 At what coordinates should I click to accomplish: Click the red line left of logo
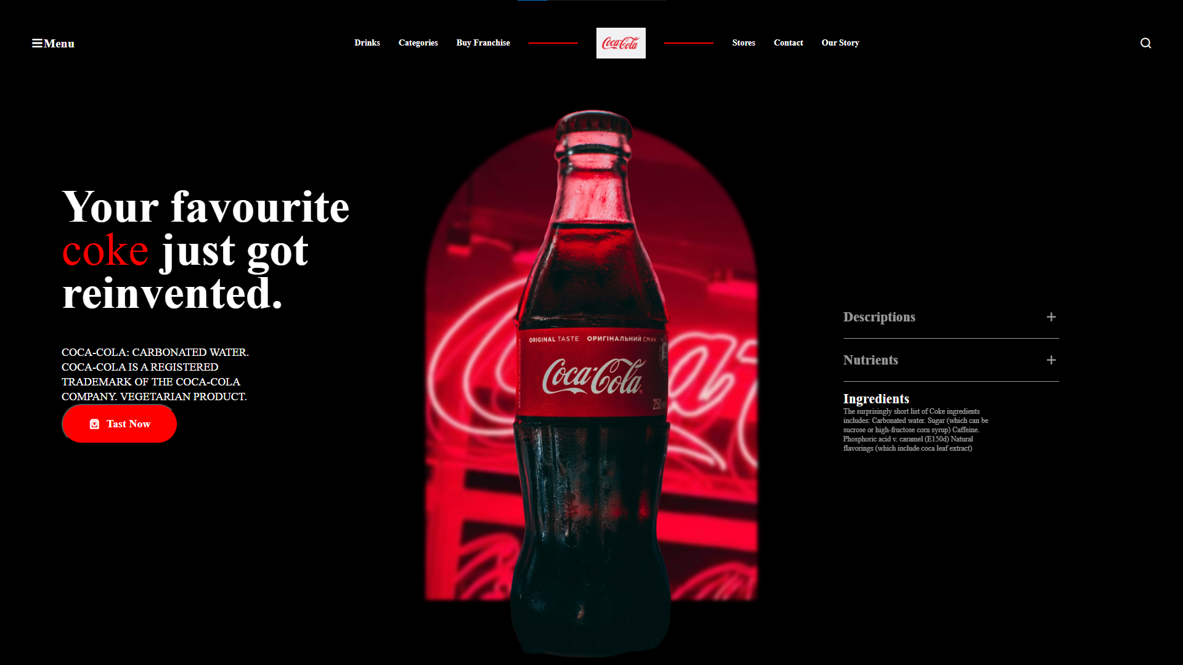pos(553,43)
